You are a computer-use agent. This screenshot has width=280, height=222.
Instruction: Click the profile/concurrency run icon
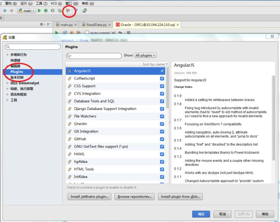59,11
